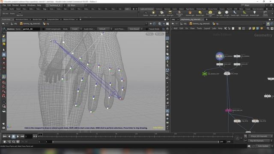Add a GI Light from shelf
274x154 pixels.
pyautogui.click(x=226, y=13)
